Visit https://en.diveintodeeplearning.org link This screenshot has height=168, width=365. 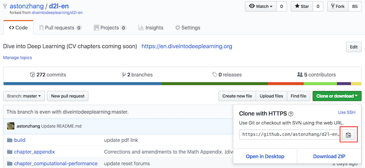[x=187, y=47]
